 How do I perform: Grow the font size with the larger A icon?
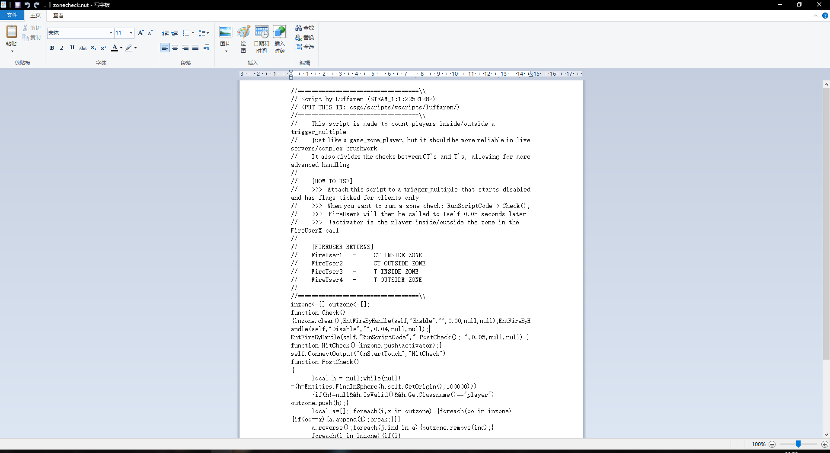pyautogui.click(x=140, y=33)
